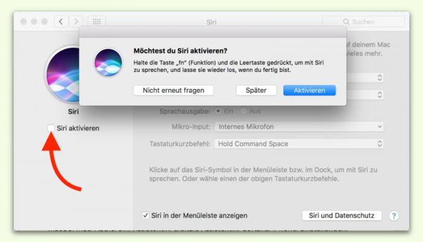The image size is (423, 242).
Task: Click the Siri window title
Action: (x=211, y=22)
